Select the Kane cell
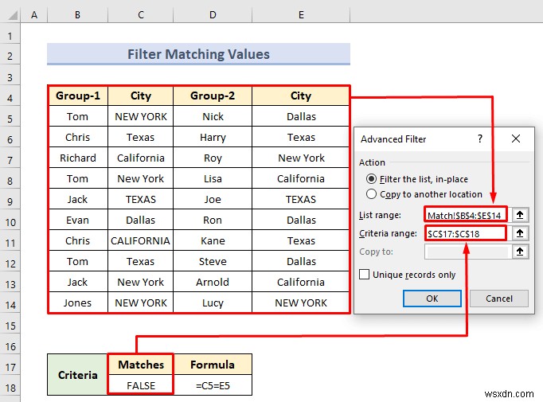Screen dimensions: 543x402 coord(213,240)
